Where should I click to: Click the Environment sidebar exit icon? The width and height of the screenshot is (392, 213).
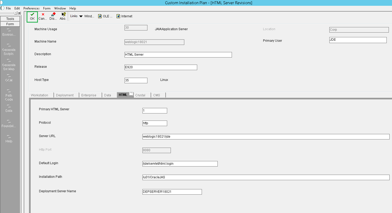tap(9, 33)
